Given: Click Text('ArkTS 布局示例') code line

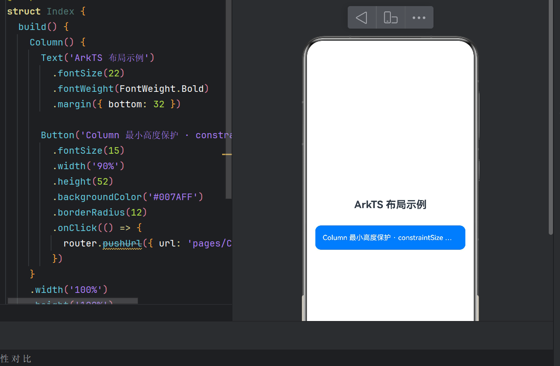Looking at the screenshot, I should click(97, 58).
